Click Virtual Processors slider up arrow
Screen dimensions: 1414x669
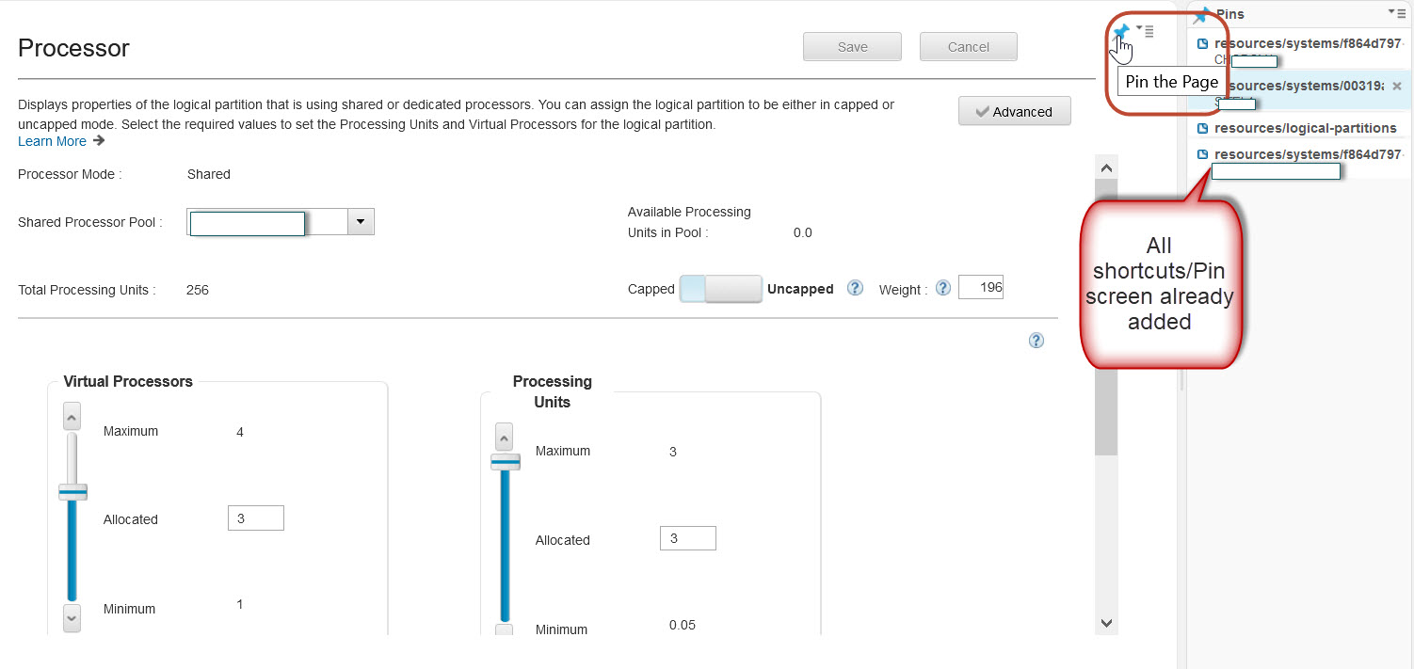click(x=72, y=416)
